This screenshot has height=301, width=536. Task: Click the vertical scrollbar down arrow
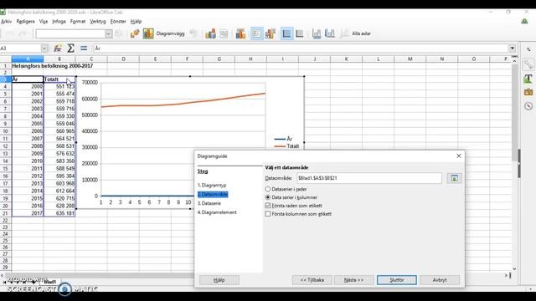[x=514, y=269]
